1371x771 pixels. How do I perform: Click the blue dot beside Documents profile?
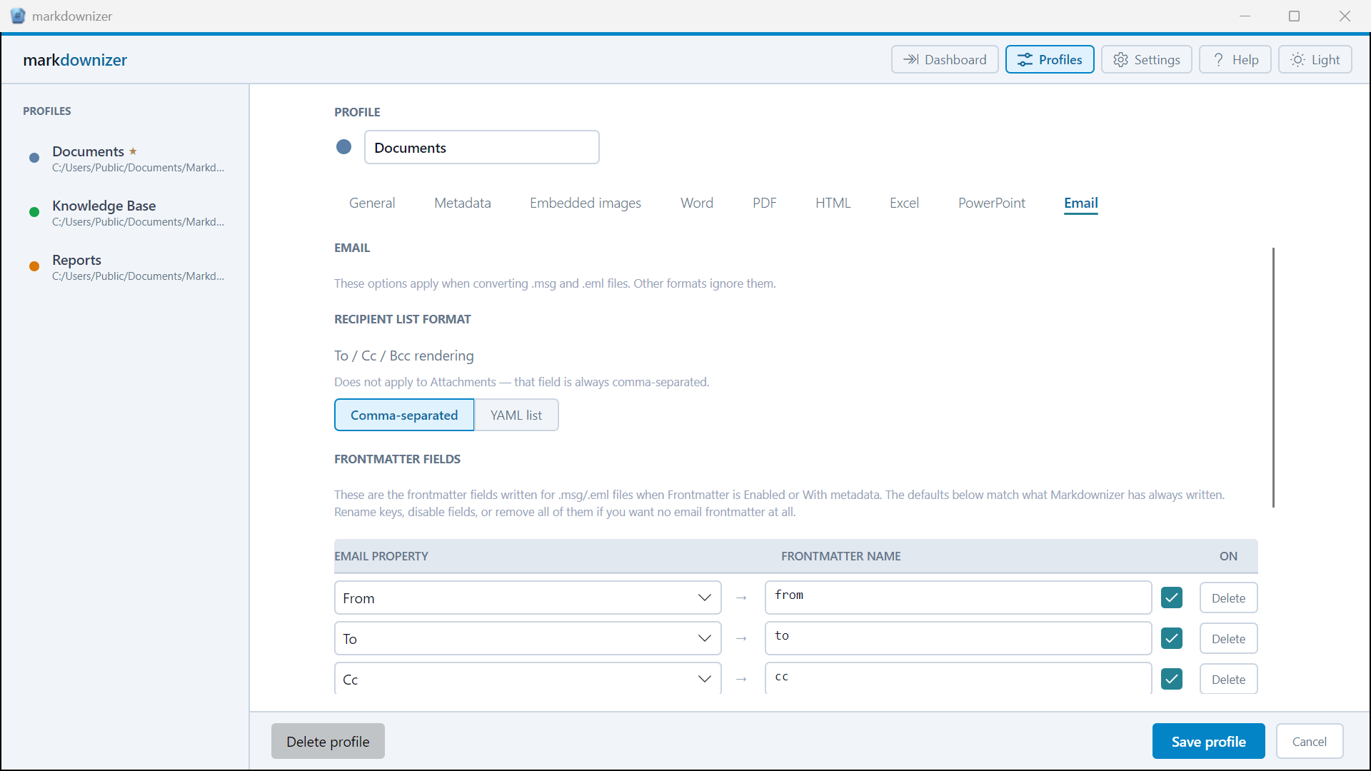click(x=34, y=158)
